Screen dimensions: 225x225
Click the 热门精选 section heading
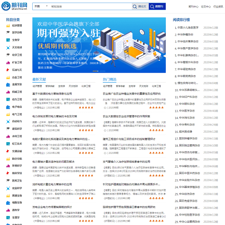[109, 79]
